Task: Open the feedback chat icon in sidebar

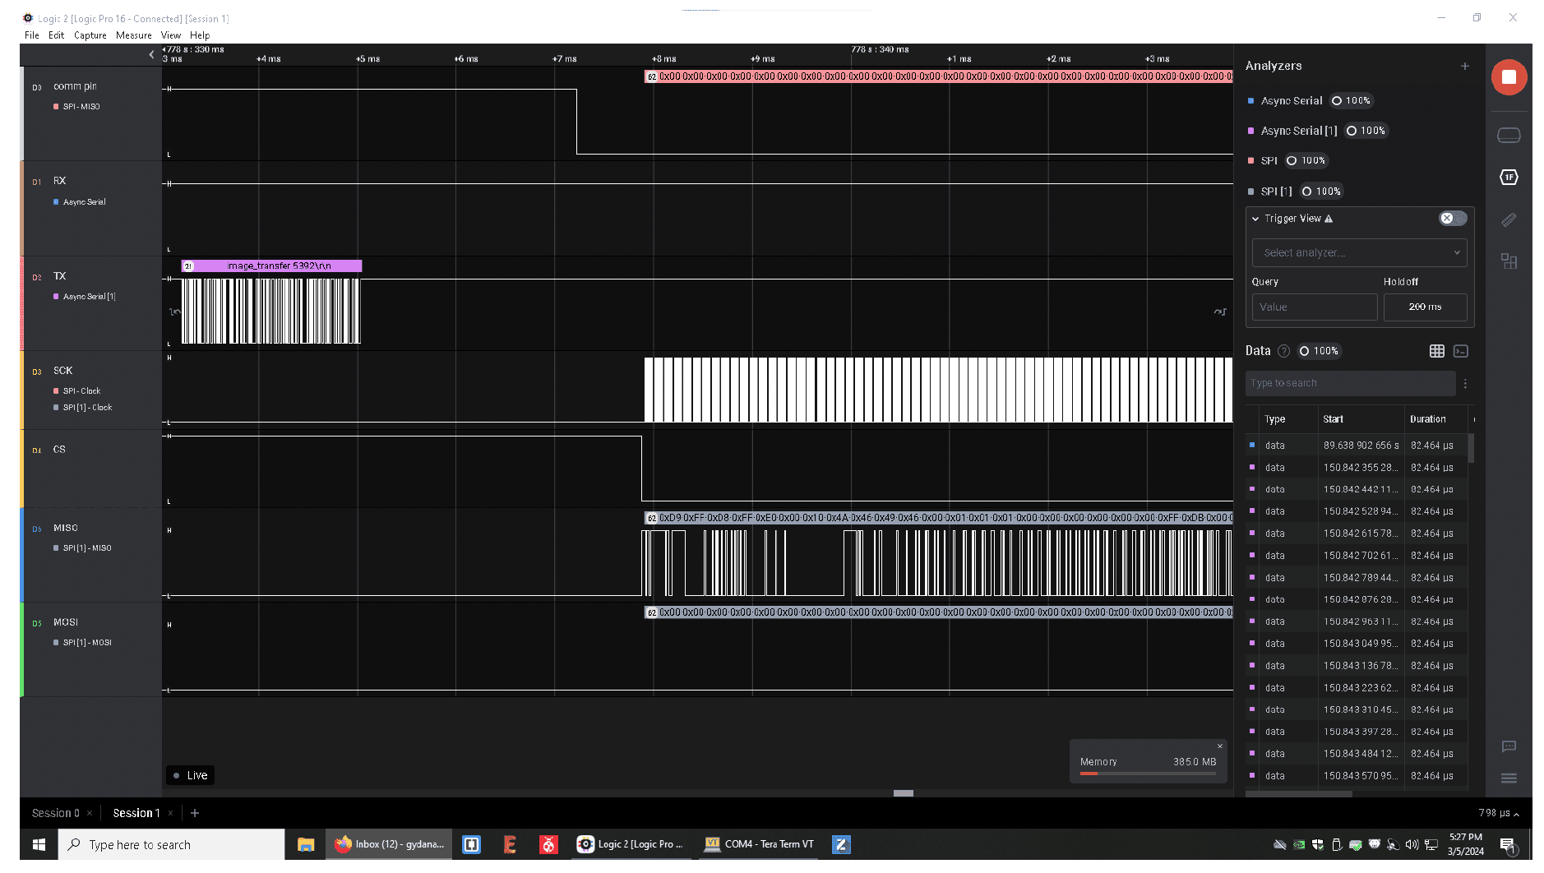Action: point(1509,746)
